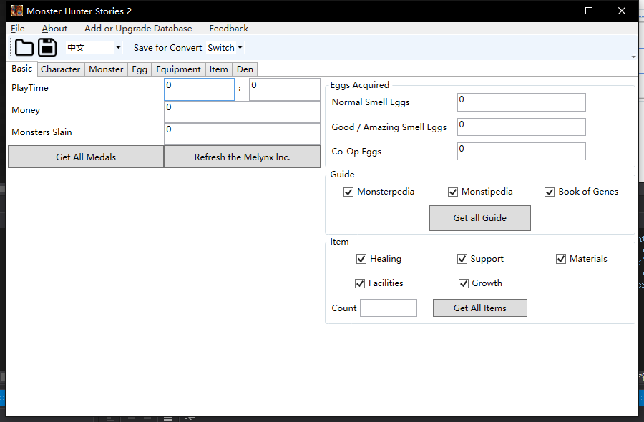Click Good / Amazing Smell Eggs field
Screen dimensions: 644x422
(x=522, y=127)
